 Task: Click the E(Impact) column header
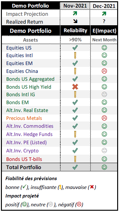[104, 31]
